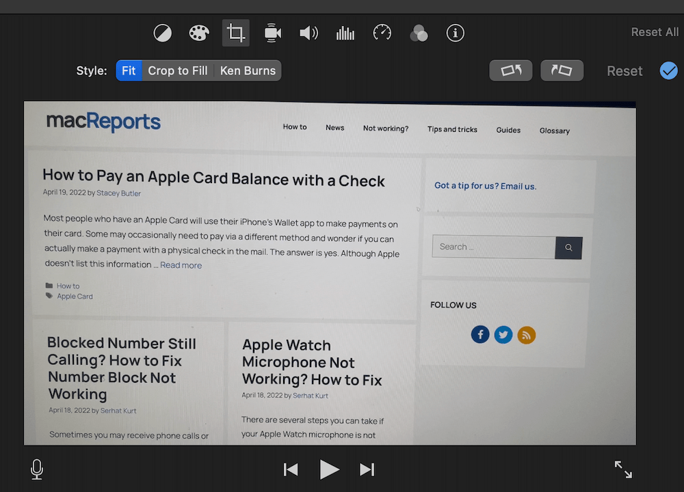Select the Fit crop style
The height and width of the screenshot is (492, 684).
point(129,70)
